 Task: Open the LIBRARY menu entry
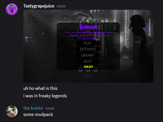(x=88, y=55)
